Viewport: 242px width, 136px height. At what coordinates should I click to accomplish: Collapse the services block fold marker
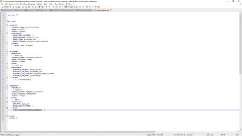[x=7, y=21]
